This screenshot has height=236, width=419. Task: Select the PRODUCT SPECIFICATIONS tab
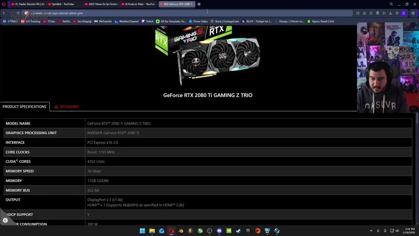(25, 107)
